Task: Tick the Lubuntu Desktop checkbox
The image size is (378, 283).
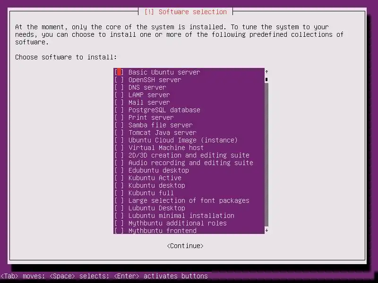Action: [x=119, y=208]
